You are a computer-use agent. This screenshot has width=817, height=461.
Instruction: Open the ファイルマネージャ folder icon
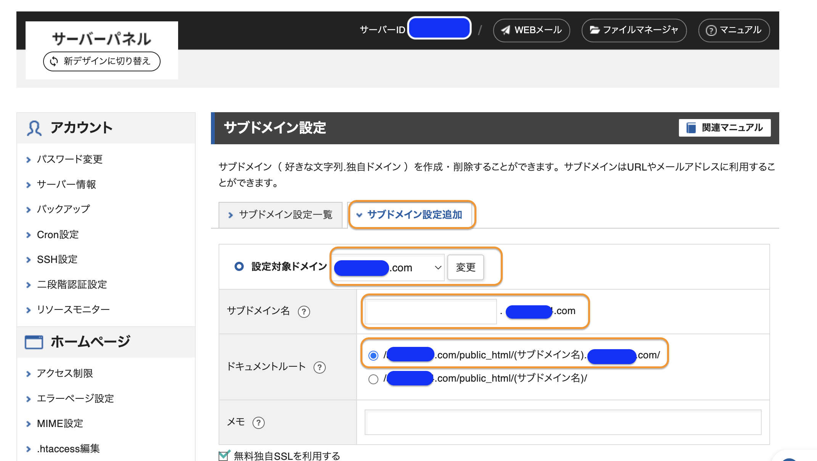pyautogui.click(x=595, y=30)
